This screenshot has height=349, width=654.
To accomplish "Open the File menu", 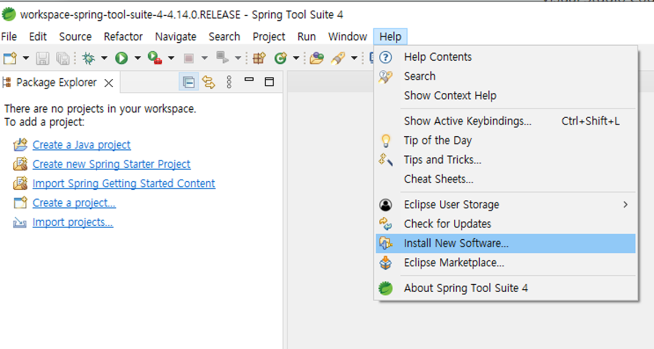I will 9,37.
